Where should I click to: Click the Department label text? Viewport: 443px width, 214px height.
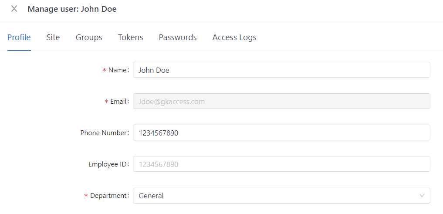point(108,196)
